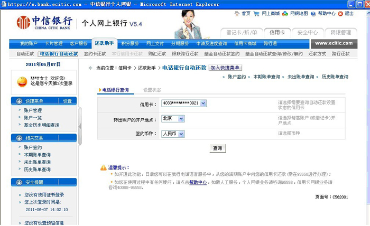Viewport: 370px width, 226px height.
Task: Open the 安全中心 top tab
Action: (x=308, y=33)
